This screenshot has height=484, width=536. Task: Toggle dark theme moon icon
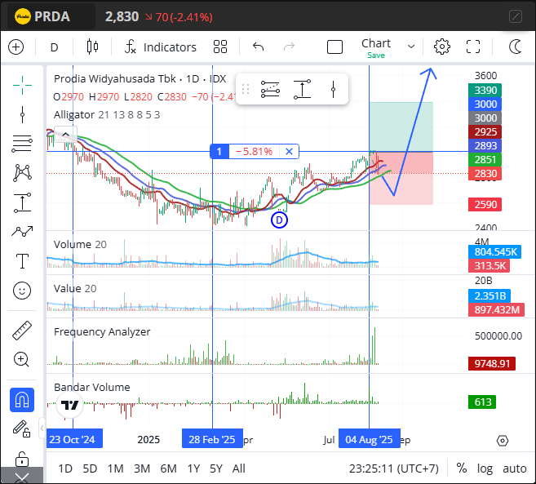click(515, 47)
